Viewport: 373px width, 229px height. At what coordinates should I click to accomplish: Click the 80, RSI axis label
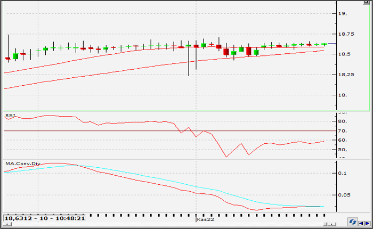coord(343,121)
